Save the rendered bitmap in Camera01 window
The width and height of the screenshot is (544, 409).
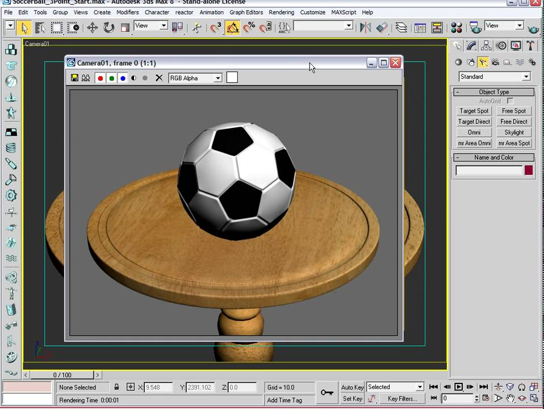pos(74,78)
